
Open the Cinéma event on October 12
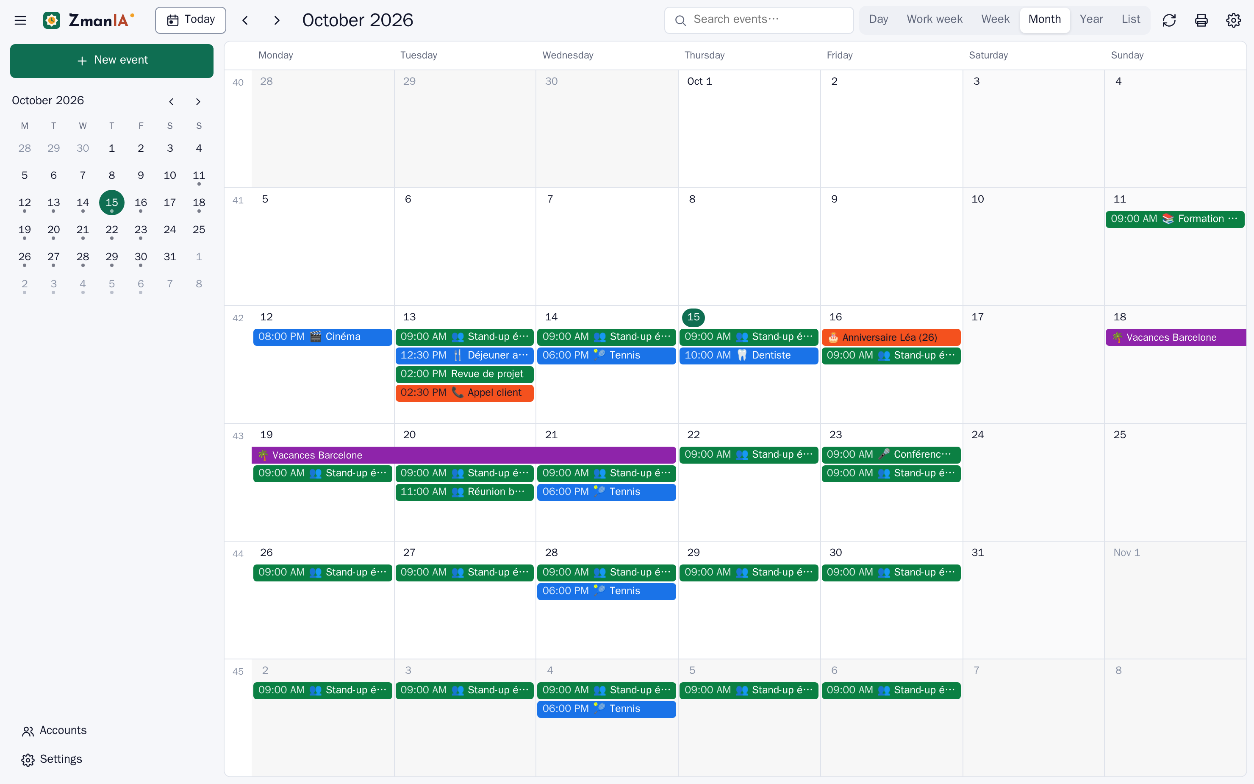(x=322, y=337)
